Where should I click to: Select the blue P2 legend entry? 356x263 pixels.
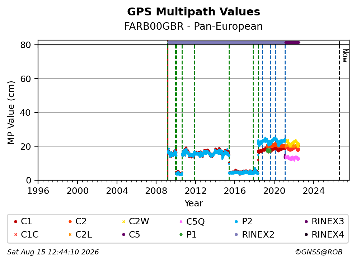(244, 221)
